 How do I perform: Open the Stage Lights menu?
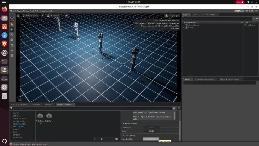click(x=172, y=16)
